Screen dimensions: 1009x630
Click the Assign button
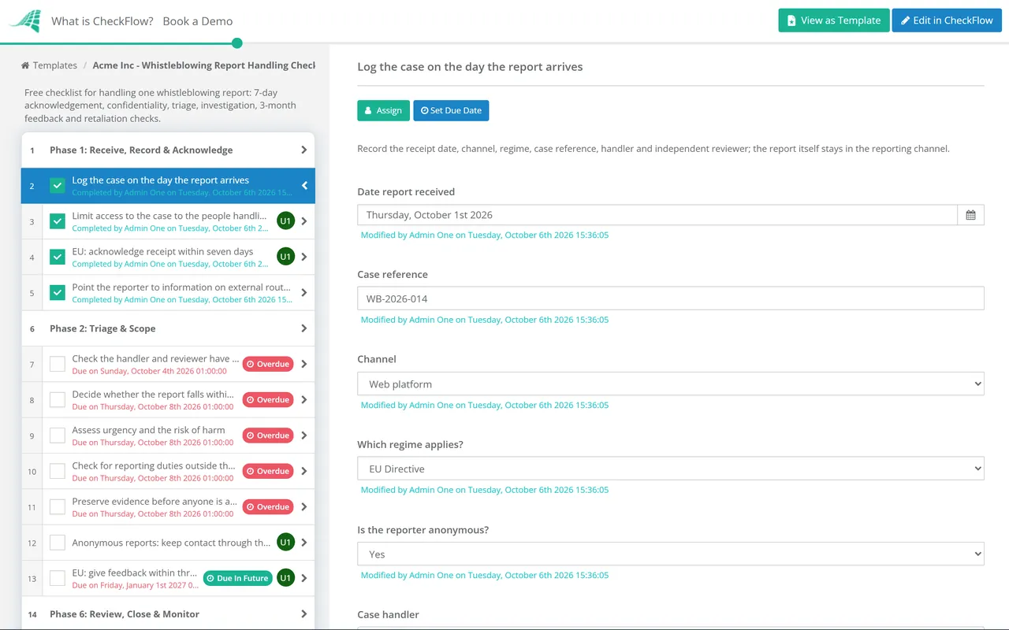[384, 110]
